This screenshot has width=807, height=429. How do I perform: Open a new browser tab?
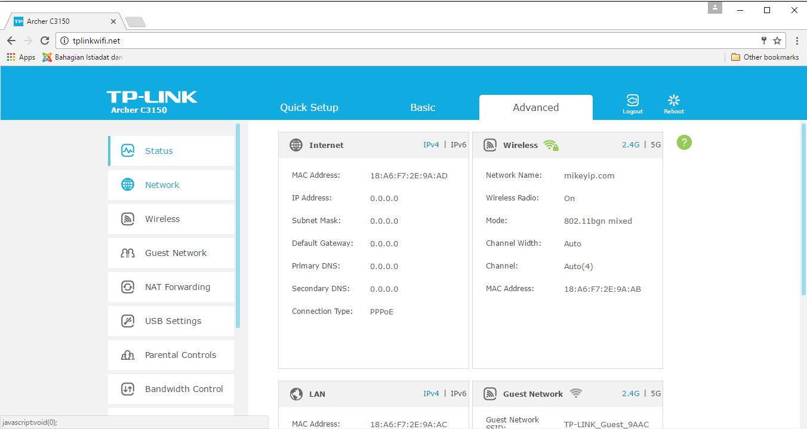[135, 22]
